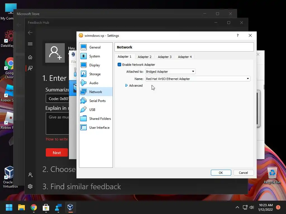Go back with Feedback Hub arrow
The height and width of the screenshot is (214, 286).
pyautogui.click(x=30, y=33)
